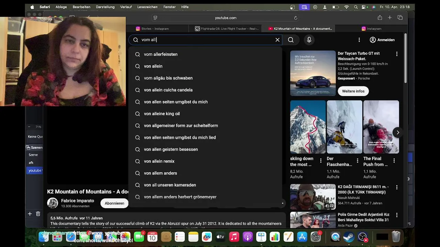Open Apple menu
This screenshot has height=247, width=440.
[x=32, y=7]
